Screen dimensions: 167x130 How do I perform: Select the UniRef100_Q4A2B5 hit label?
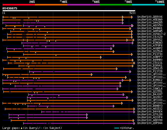(150, 23)
